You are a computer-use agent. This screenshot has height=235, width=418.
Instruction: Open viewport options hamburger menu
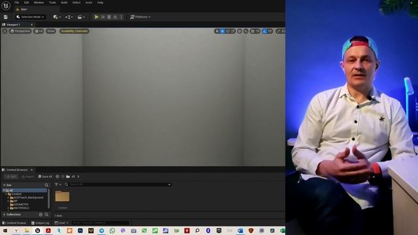coord(5,31)
